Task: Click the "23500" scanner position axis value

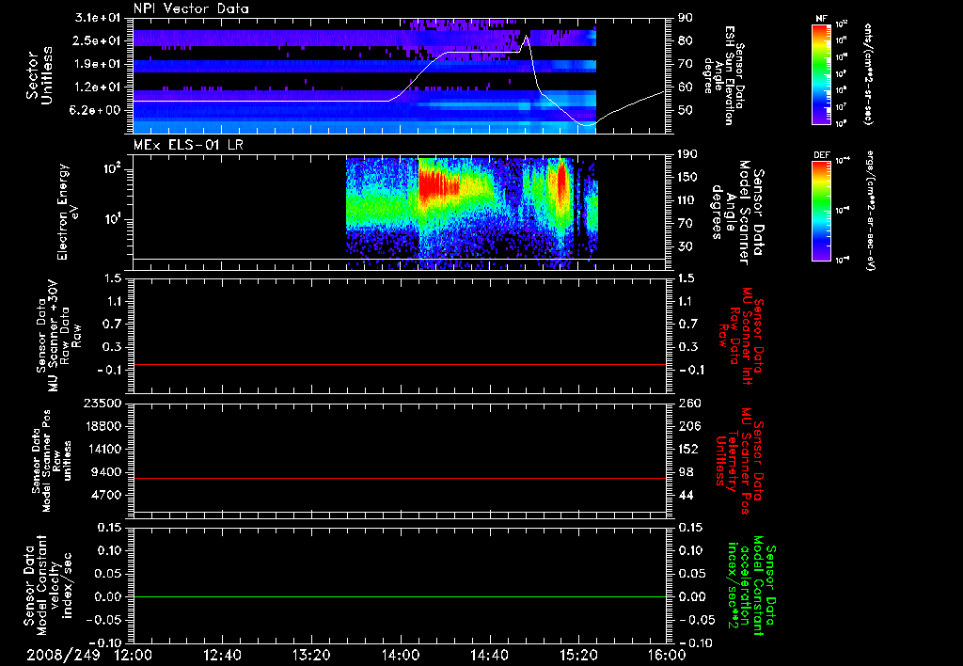Action: [101, 403]
